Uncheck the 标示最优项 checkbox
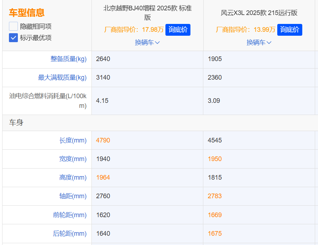This screenshot has width=318, height=245. (x=14, y=37)
